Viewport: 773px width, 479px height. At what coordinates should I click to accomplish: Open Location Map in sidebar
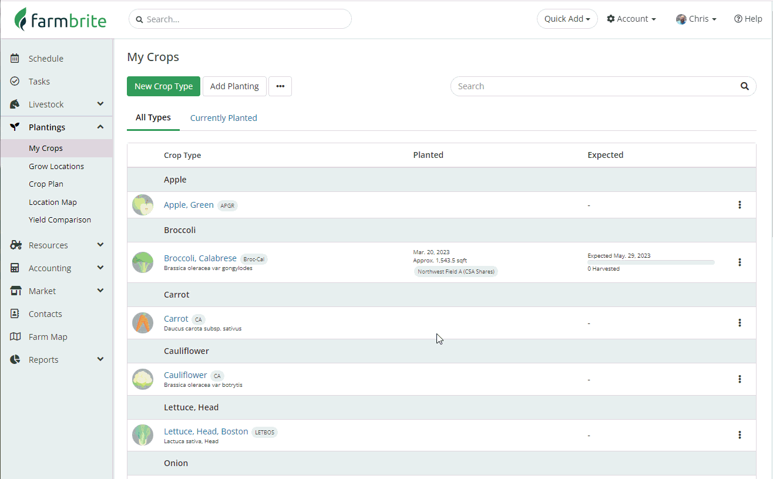pyautogui.click(x=53, y=202)
